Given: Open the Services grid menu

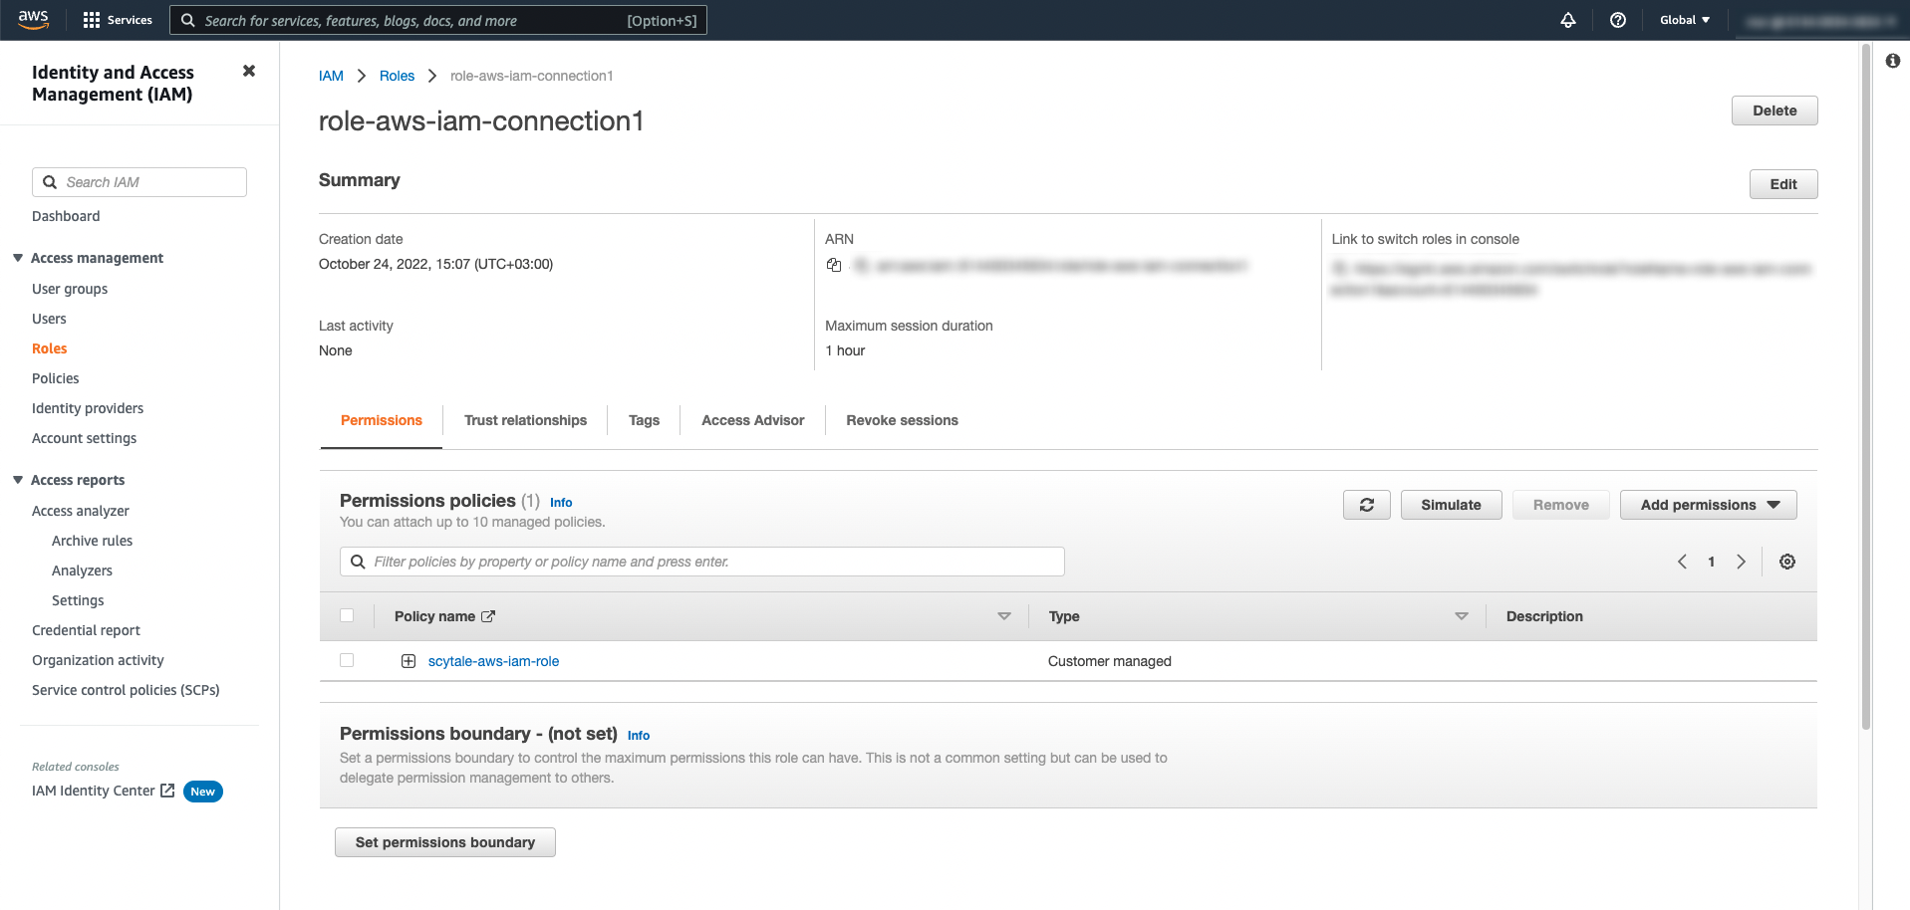Looking at the screenshot, I should click(118, 20).
